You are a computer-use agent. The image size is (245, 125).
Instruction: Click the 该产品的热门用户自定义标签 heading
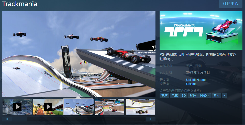(180, 91)
